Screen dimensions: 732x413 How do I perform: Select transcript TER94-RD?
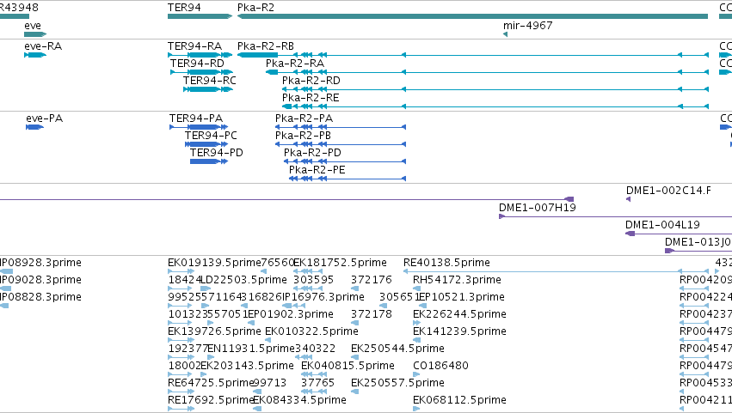[x=197, y=64]
